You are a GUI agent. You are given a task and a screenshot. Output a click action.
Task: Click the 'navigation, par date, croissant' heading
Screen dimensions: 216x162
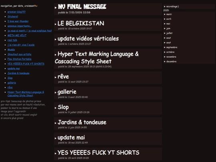click(x=19, y=6)
